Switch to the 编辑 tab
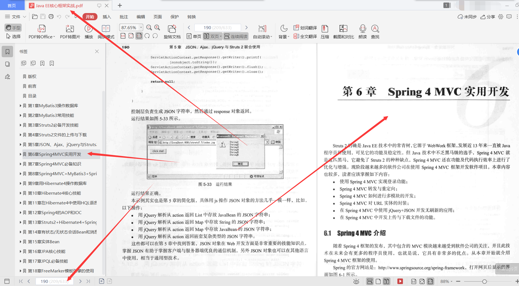This screenshot has height=286, width=519. click(141, 17)
